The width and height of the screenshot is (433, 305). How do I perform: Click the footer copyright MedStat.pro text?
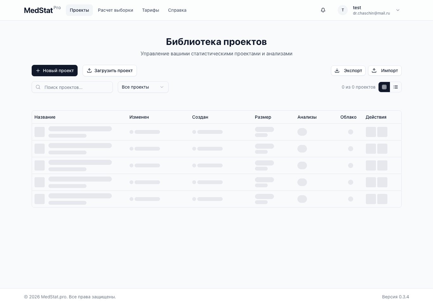tap(70, 297)
